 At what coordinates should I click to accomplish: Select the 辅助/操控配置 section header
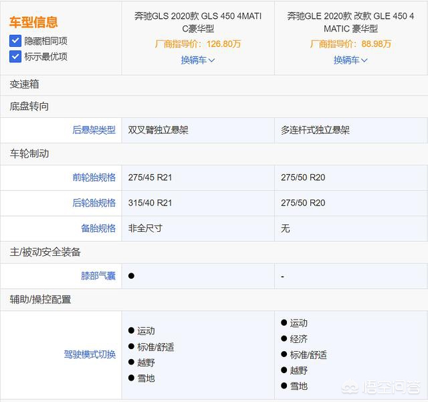(x=214, y=299)
